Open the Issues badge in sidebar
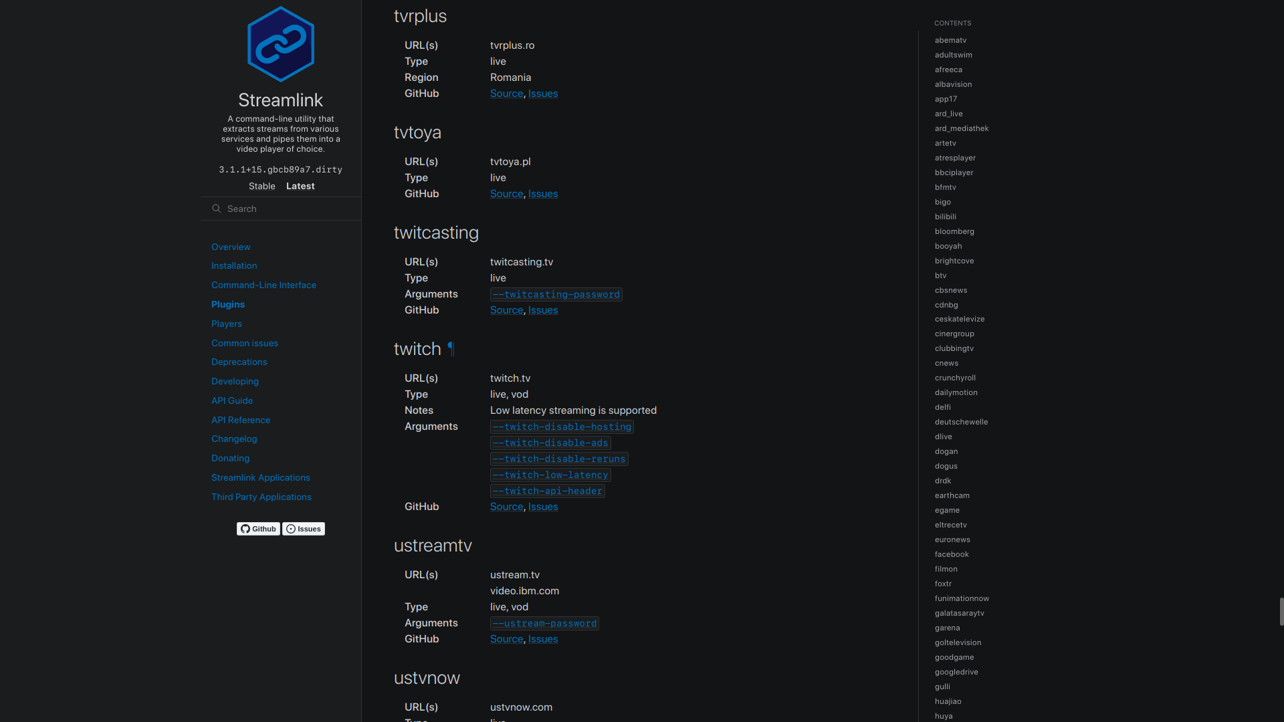1284x722 pixels. click(x=304, y=529)
